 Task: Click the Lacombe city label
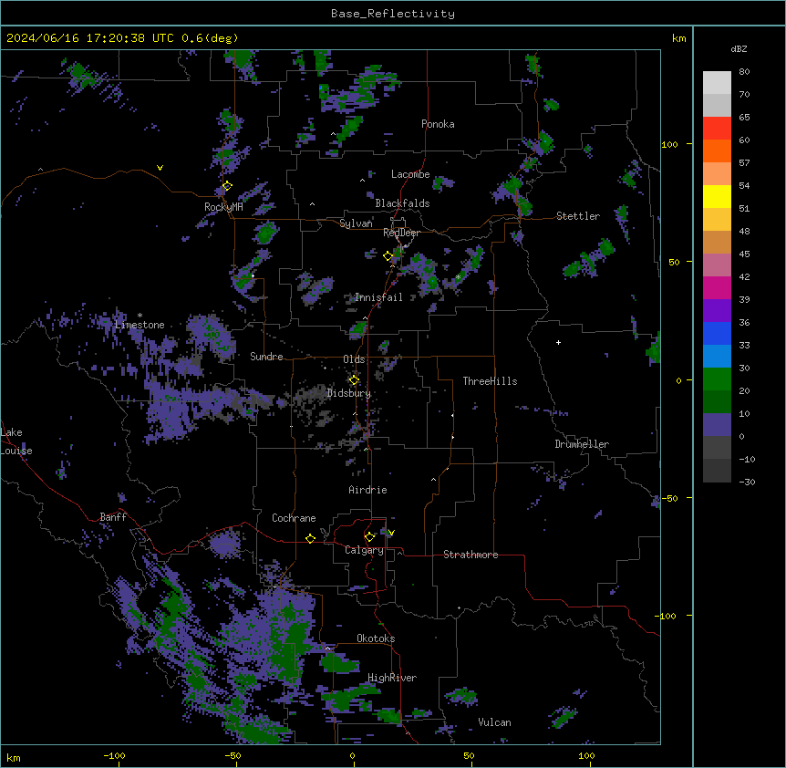410,174
